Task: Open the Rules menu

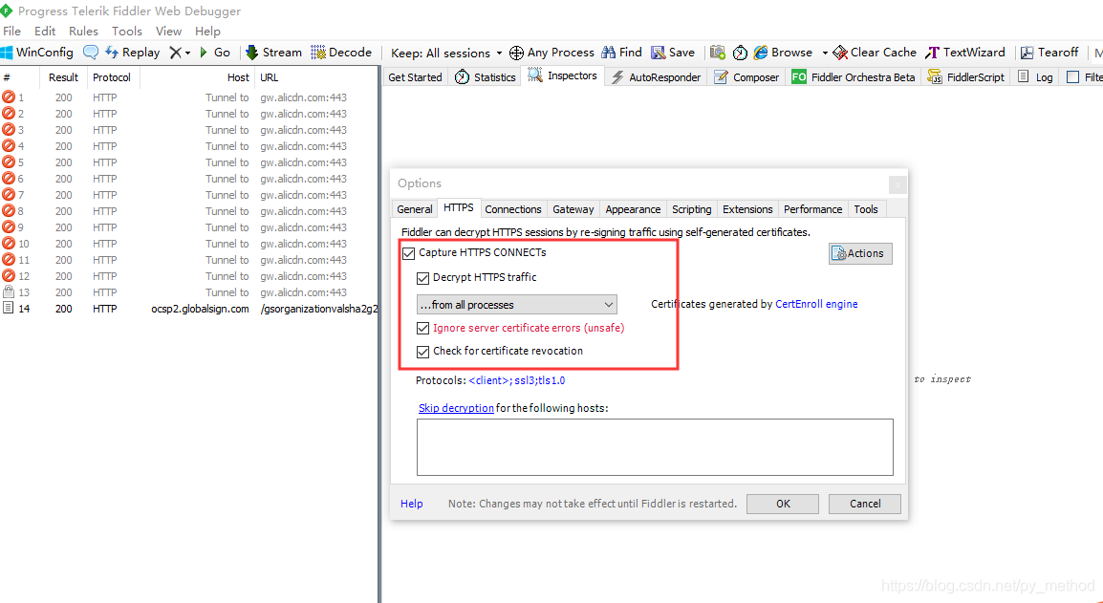Action: 84,31
